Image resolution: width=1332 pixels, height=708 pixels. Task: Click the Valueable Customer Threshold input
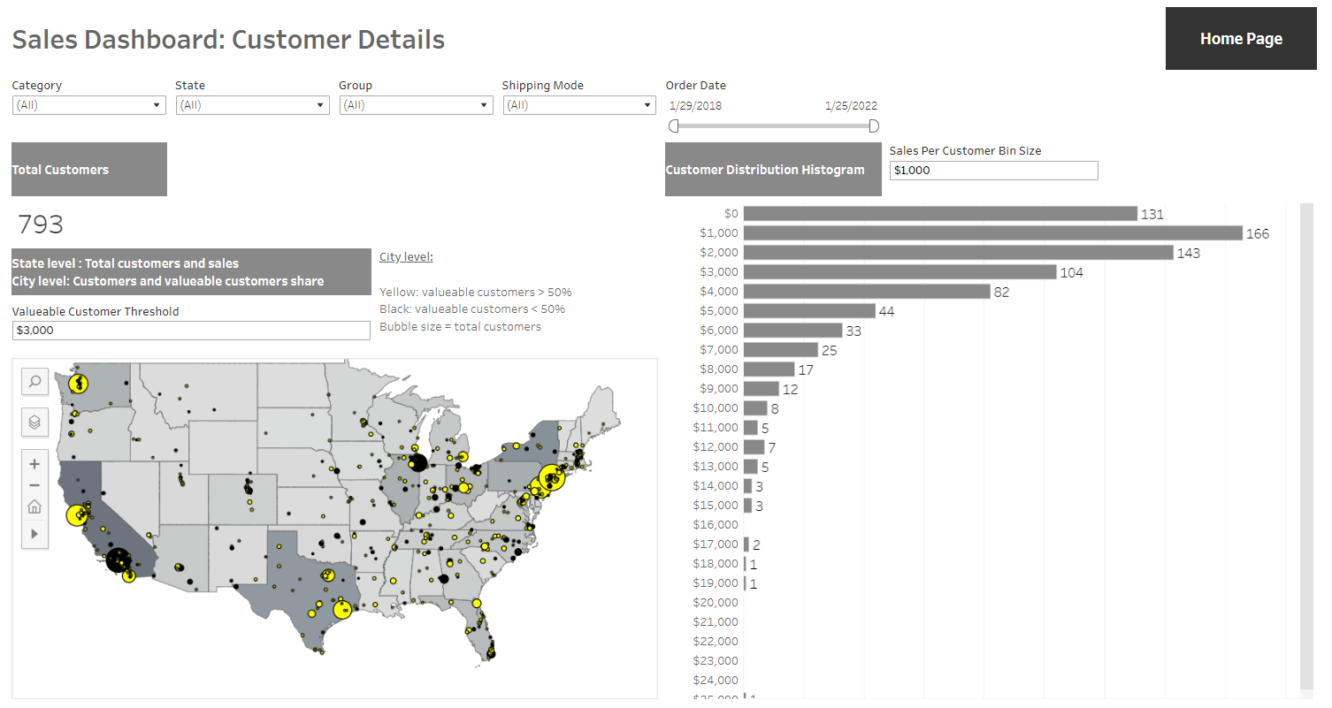click(191, 330)
